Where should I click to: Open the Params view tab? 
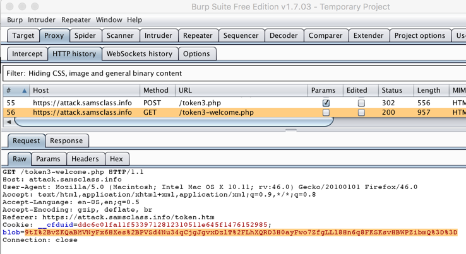(48, 159)
